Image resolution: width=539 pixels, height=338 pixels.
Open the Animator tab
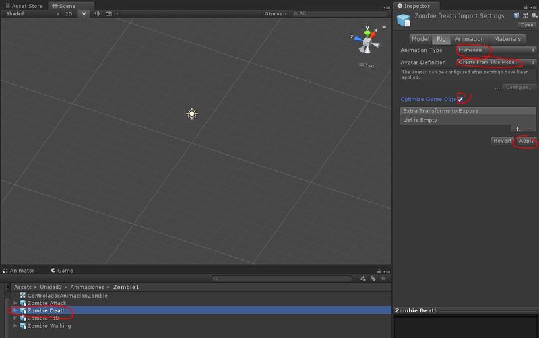tap(19, 271)
